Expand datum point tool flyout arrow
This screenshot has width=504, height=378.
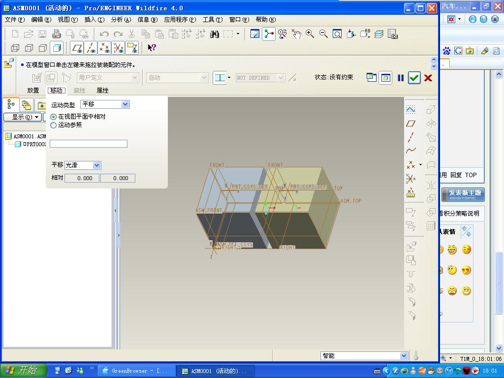pos(420,165)
